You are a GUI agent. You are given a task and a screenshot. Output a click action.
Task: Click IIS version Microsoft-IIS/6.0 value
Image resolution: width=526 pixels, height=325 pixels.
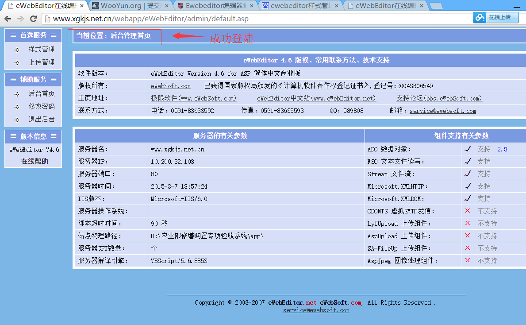tap(179, 199)
